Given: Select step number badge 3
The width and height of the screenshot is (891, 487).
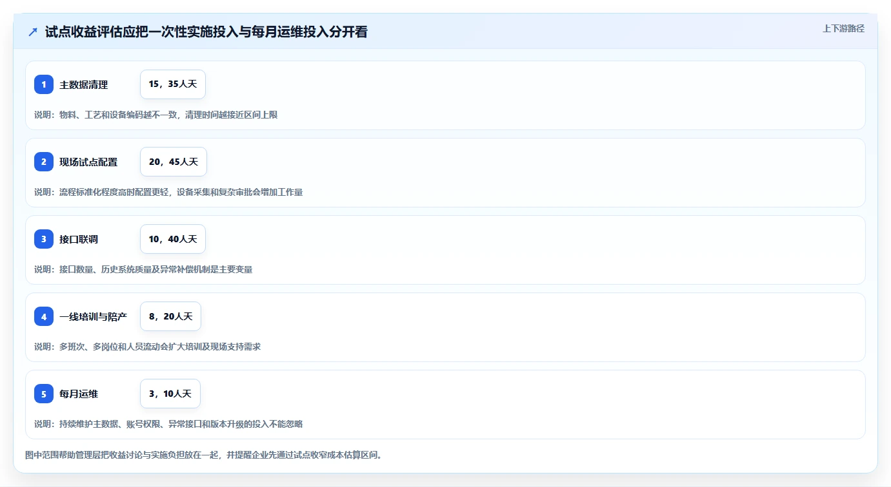Looking at the screenshot, I should point(44,239).
